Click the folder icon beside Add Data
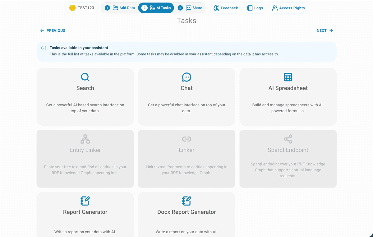The image size is (373, 237). click(x=115, y=8)
